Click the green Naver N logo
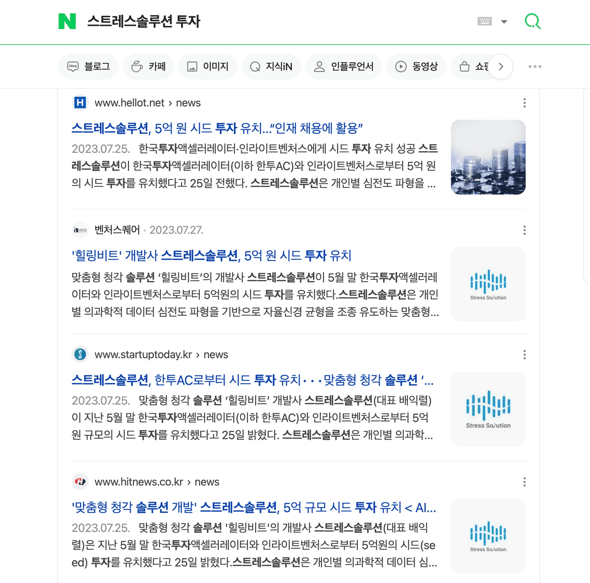590x583 pixels. (67, 21)
